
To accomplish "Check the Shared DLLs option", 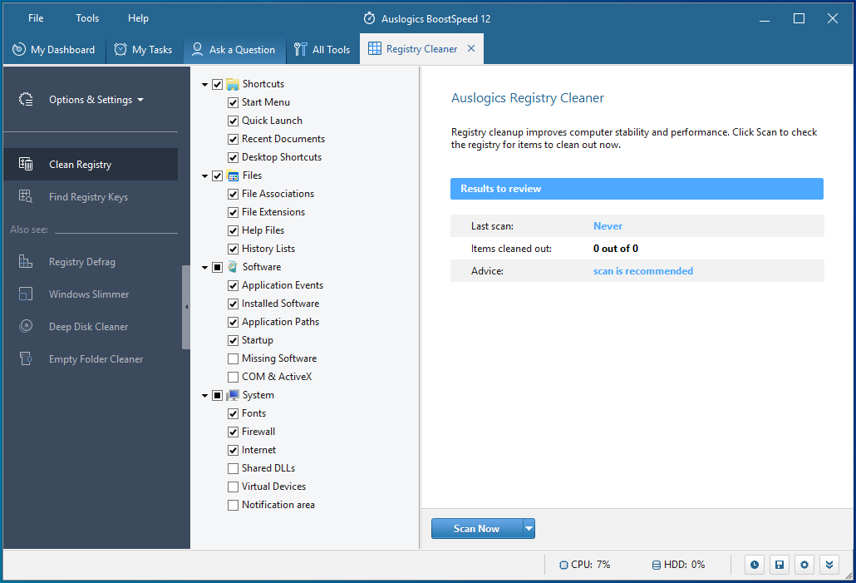I will (x=233, y=467).
